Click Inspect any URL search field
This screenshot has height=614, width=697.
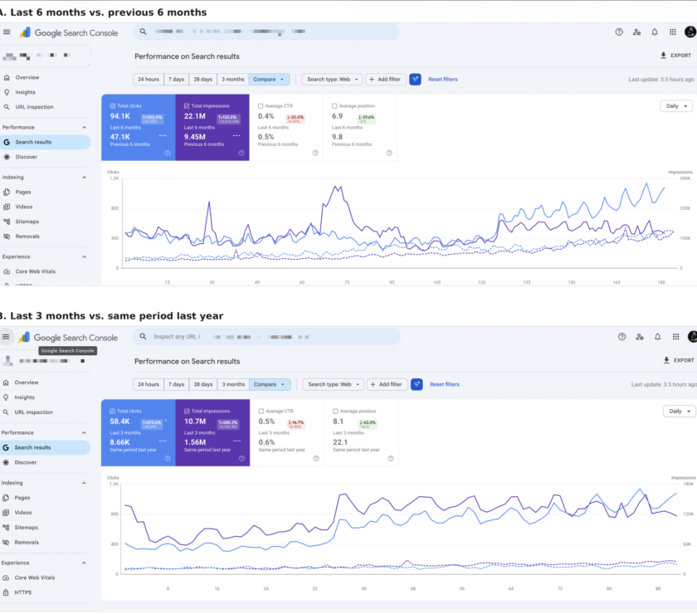[x=266, y=337]
